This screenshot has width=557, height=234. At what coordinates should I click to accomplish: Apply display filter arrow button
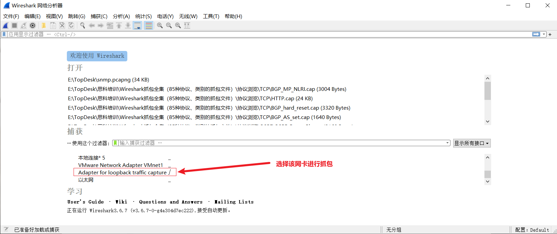pyautogui.click(x=536, y=34)
